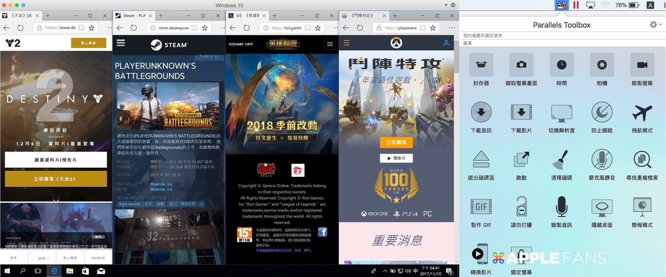The image size is (666, 277).
Task: Open the Windows Action Center notification icon
Action: tap(450, 271)
